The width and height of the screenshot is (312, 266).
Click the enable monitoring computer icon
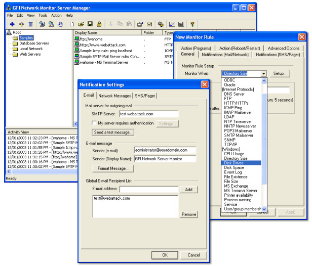click(x=42, y=24)
